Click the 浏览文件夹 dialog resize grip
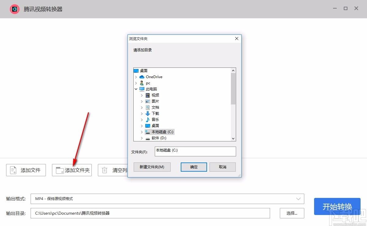Viewport: 367px width, 226px height. click(x=239, y=175)
